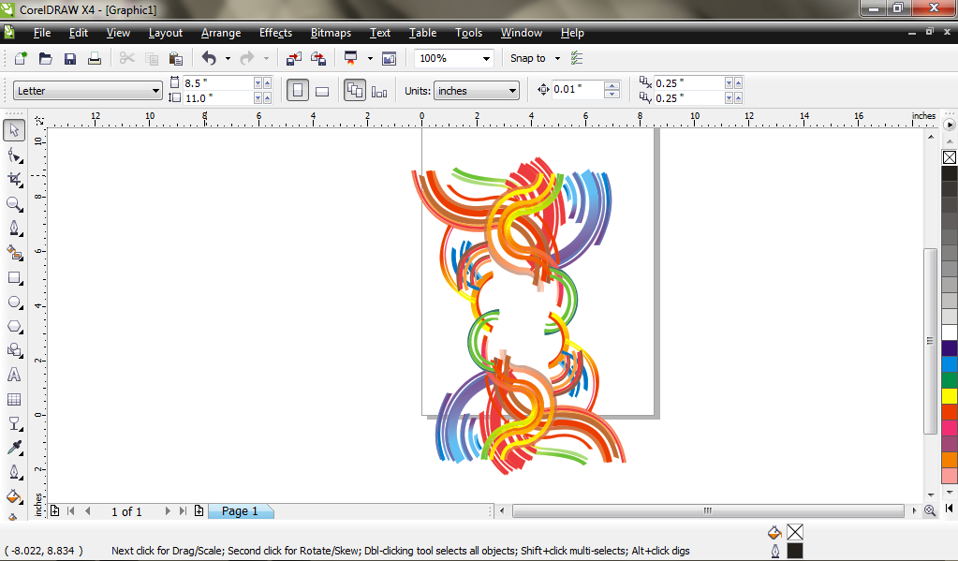The image size is (958, 561).
Task: Expand the Application Launcher arrow
Action: (370, 59)
